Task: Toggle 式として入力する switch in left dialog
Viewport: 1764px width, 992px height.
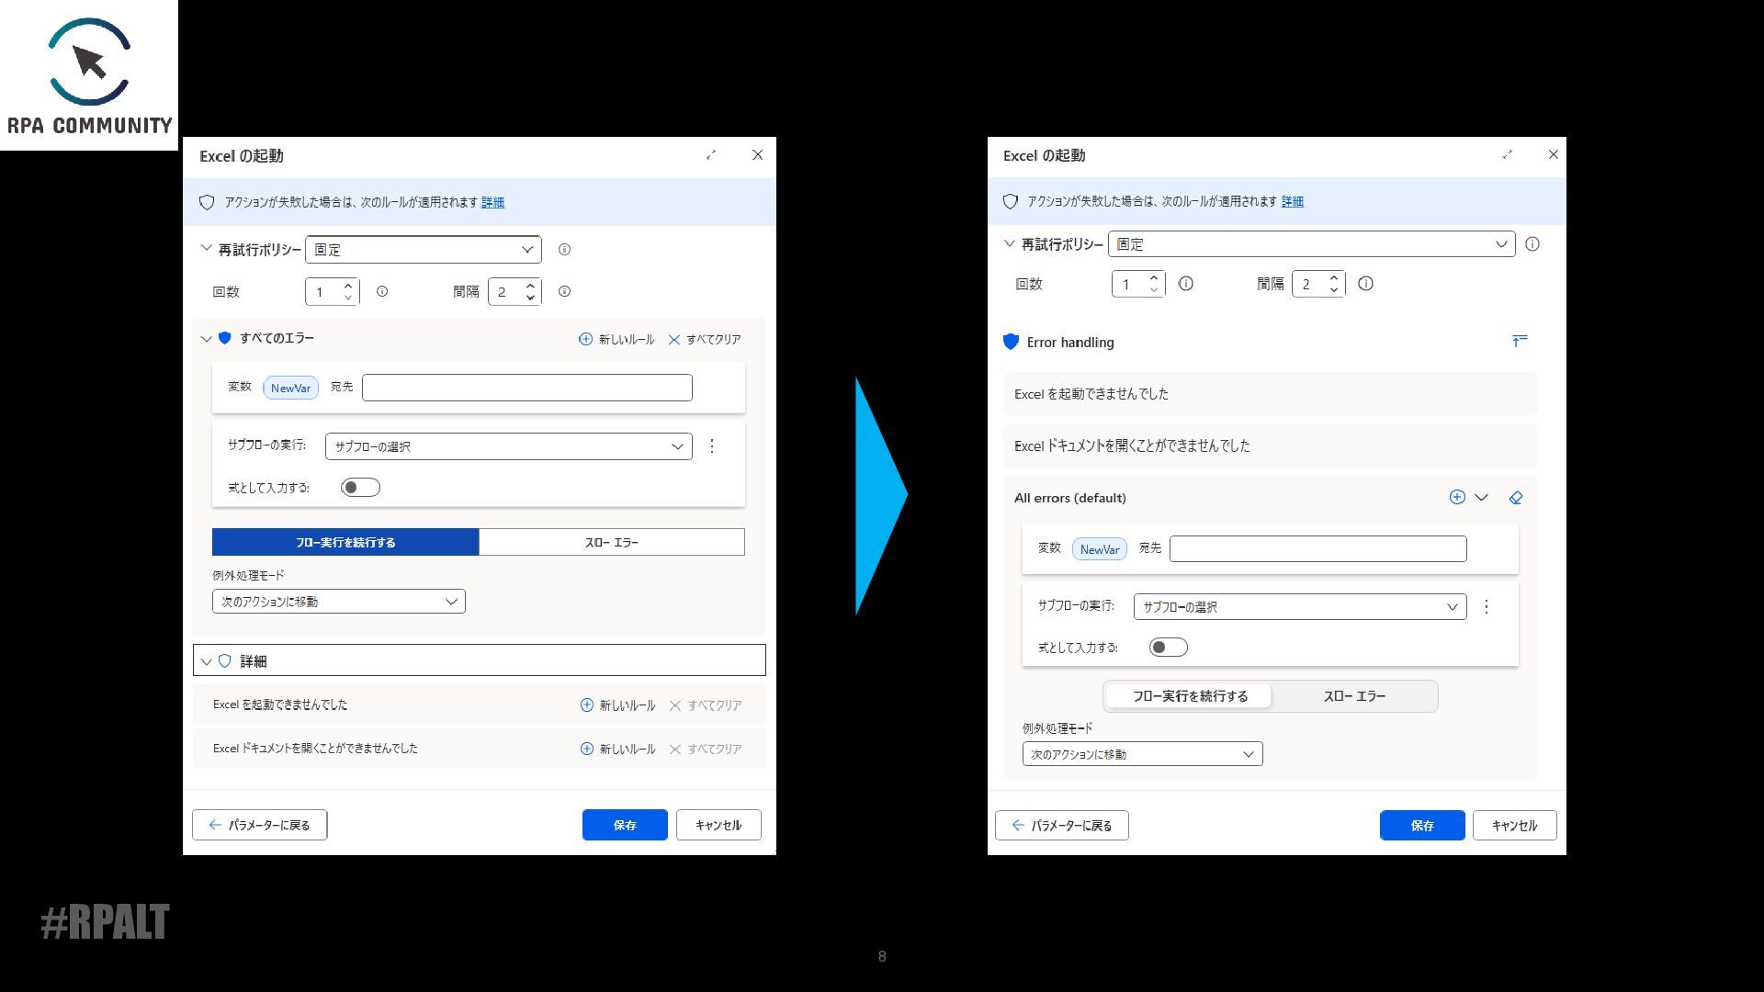Action: click(359, 488)
